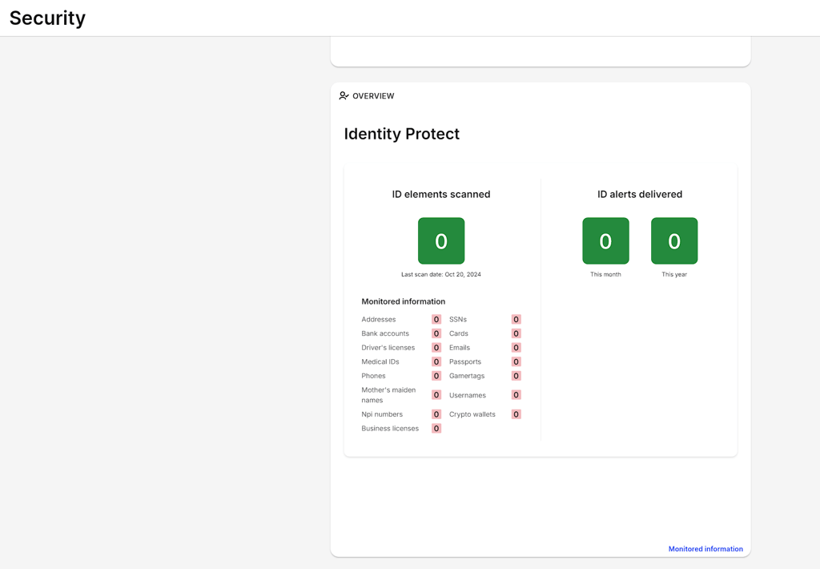
Task: Click the 'This month' caption
Action: click(x=605, y=274)
